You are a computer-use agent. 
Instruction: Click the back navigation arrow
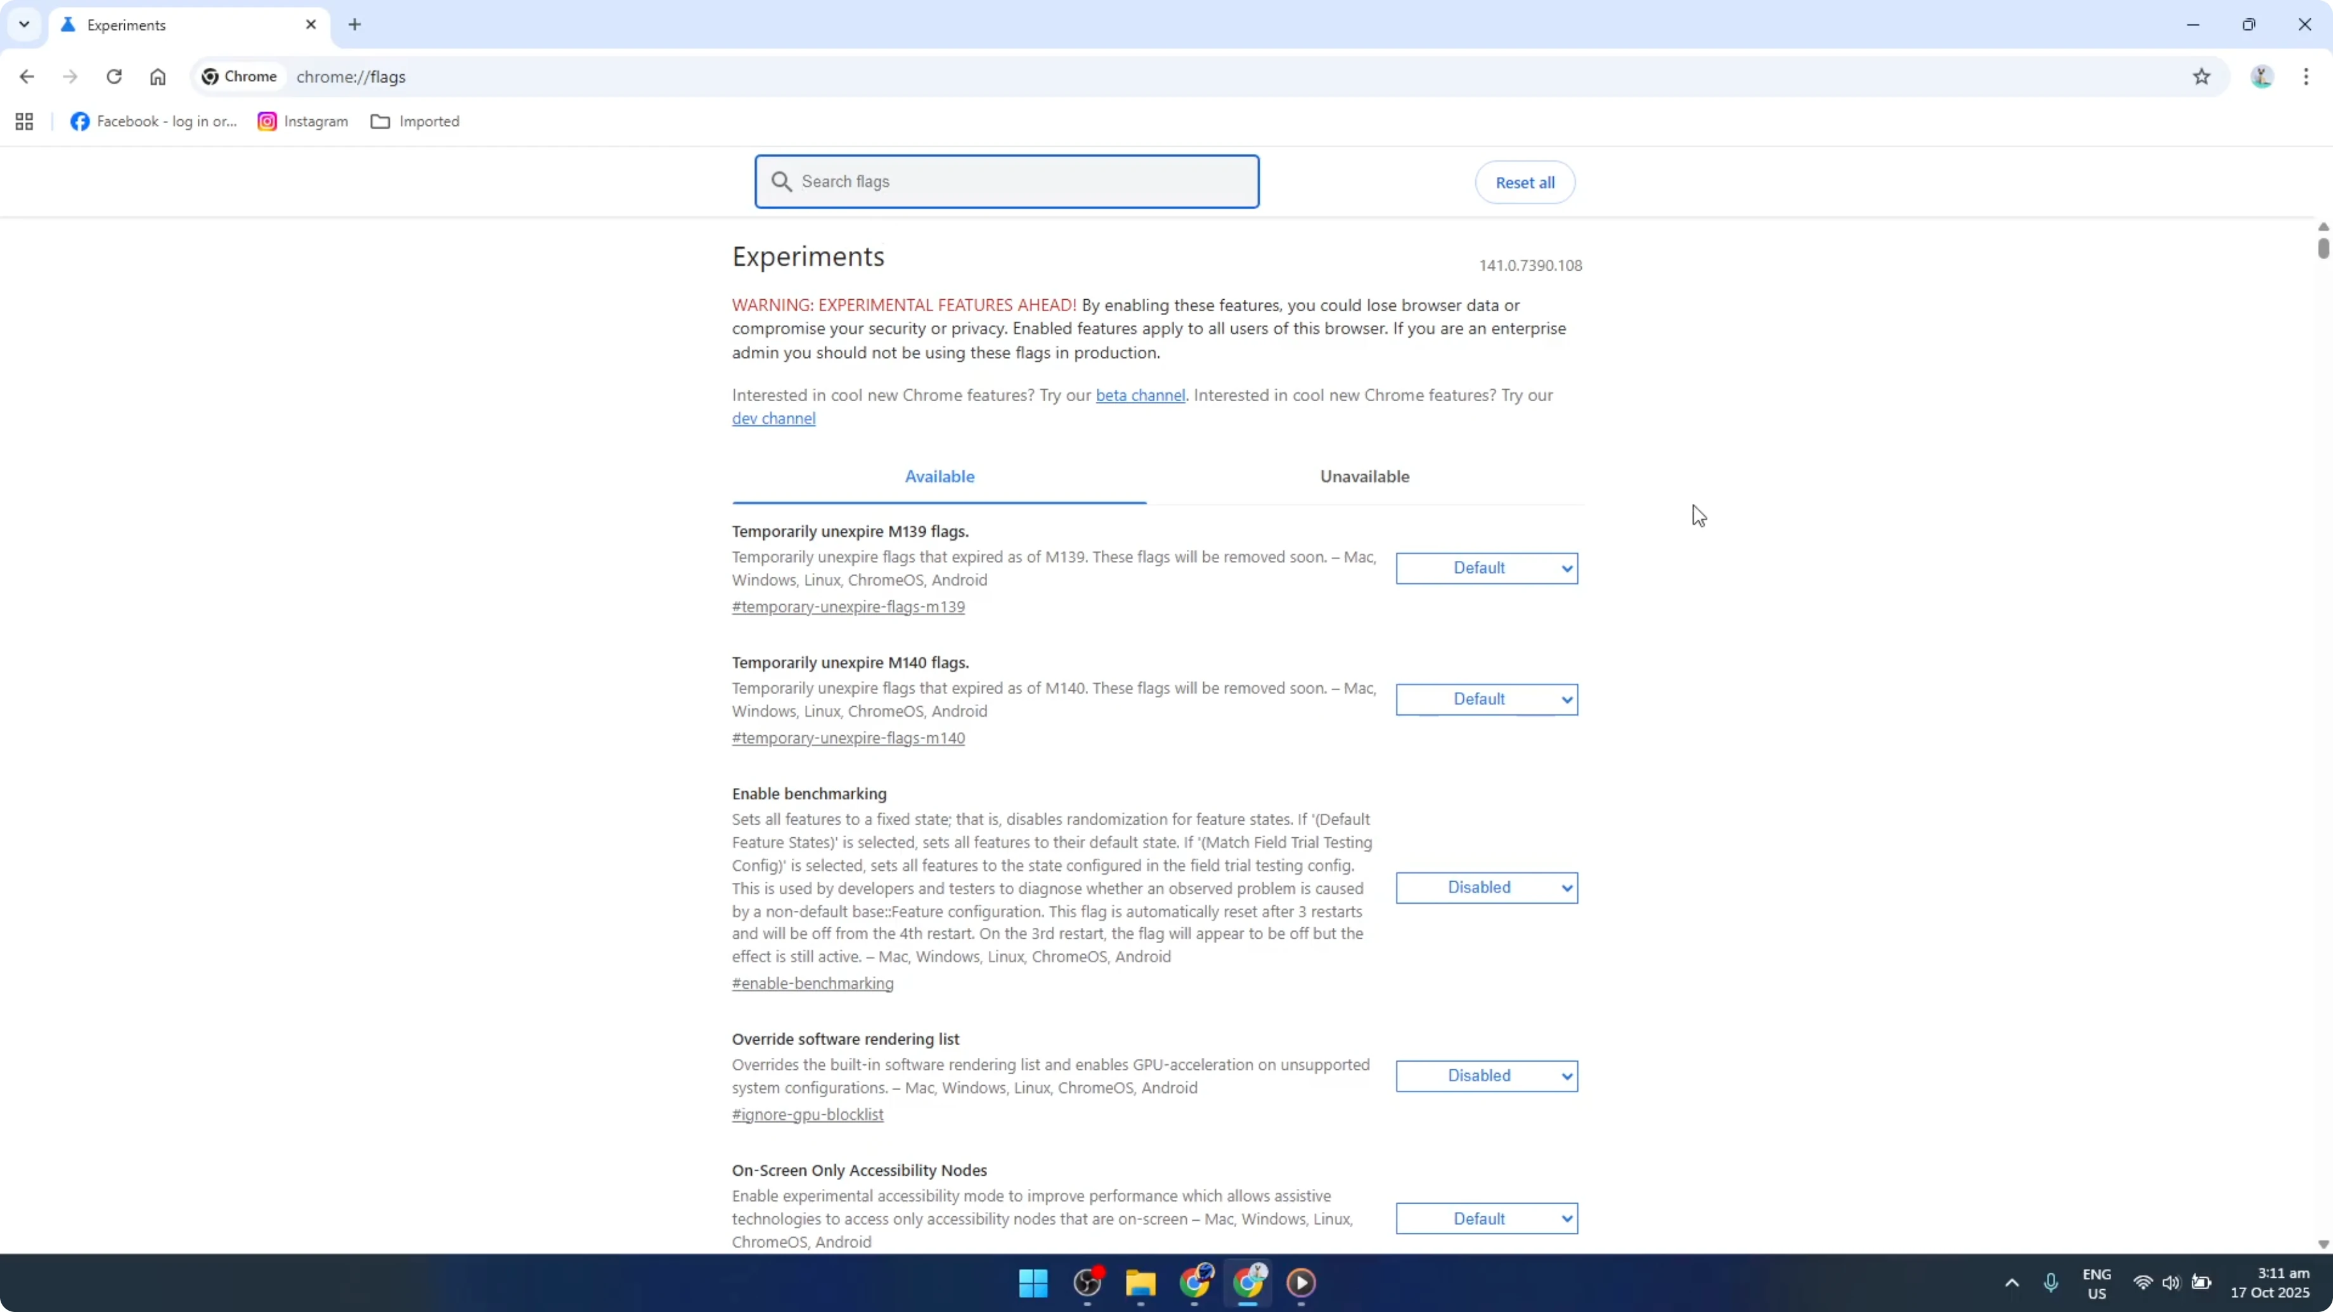26,76
